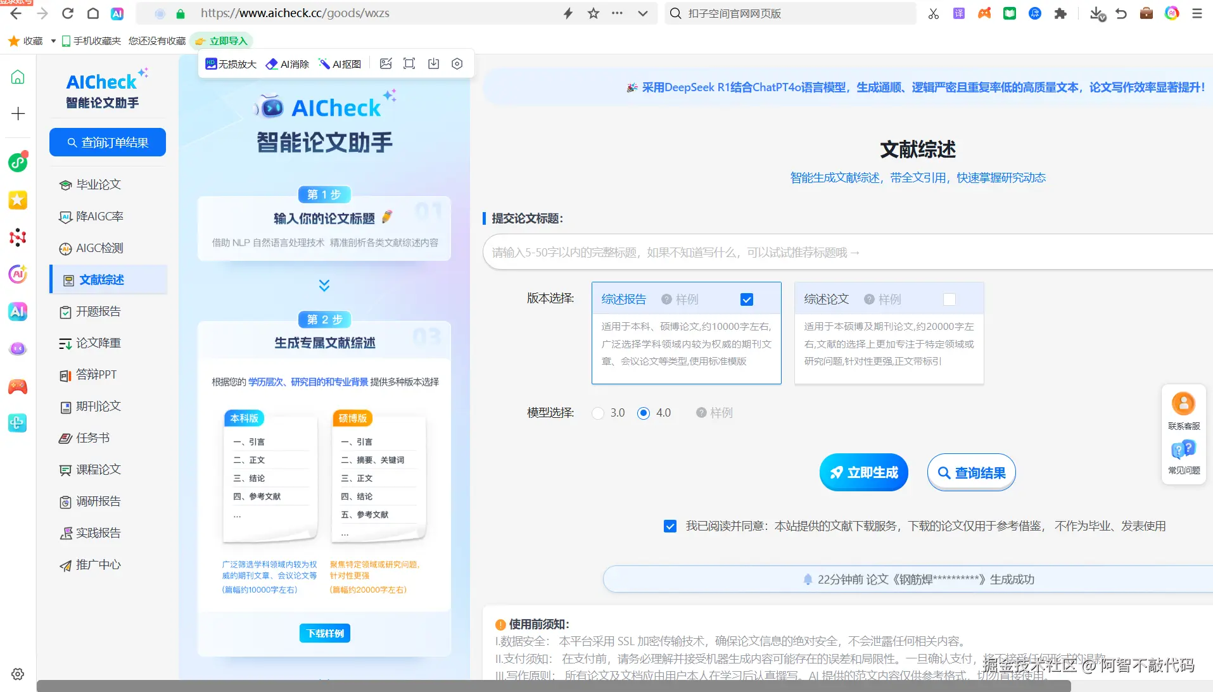The height and width of the screenshot is (692, 1213).
Task: Open the browser home page icon
Action: (x=93, y=13)
